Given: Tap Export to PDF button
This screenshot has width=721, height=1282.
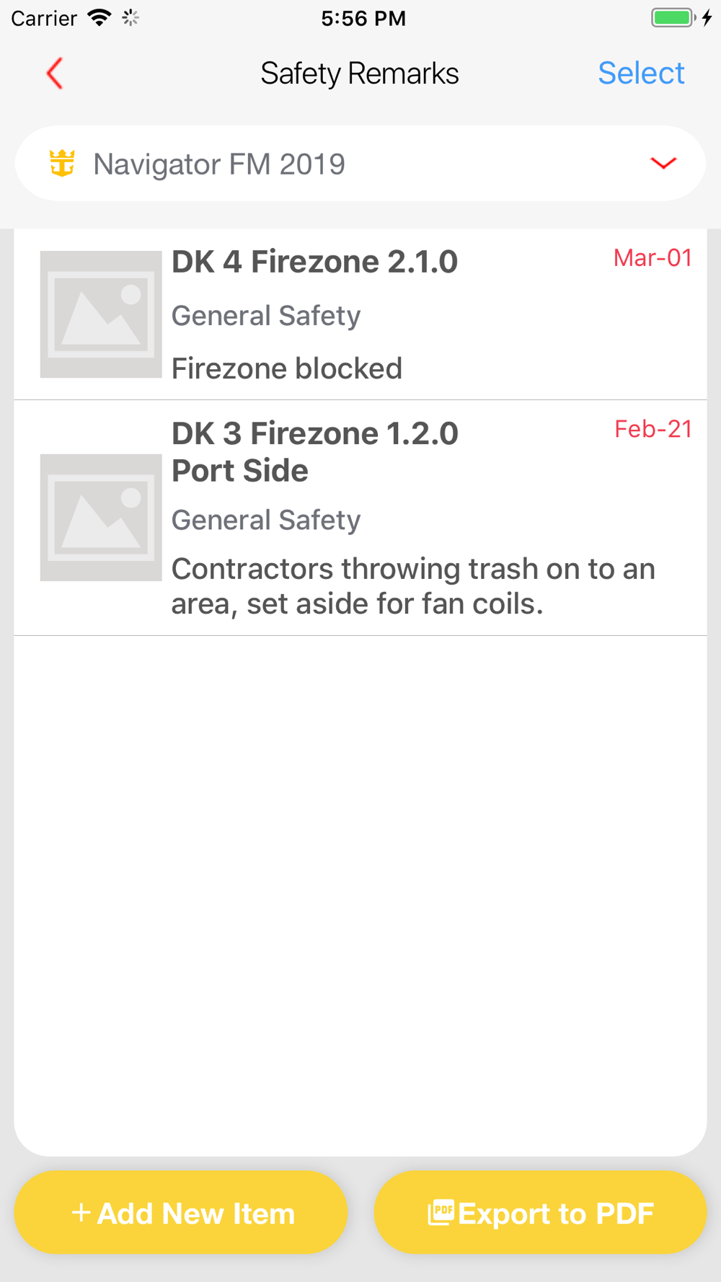Looking at the screenshot, I should (540, 1213).
